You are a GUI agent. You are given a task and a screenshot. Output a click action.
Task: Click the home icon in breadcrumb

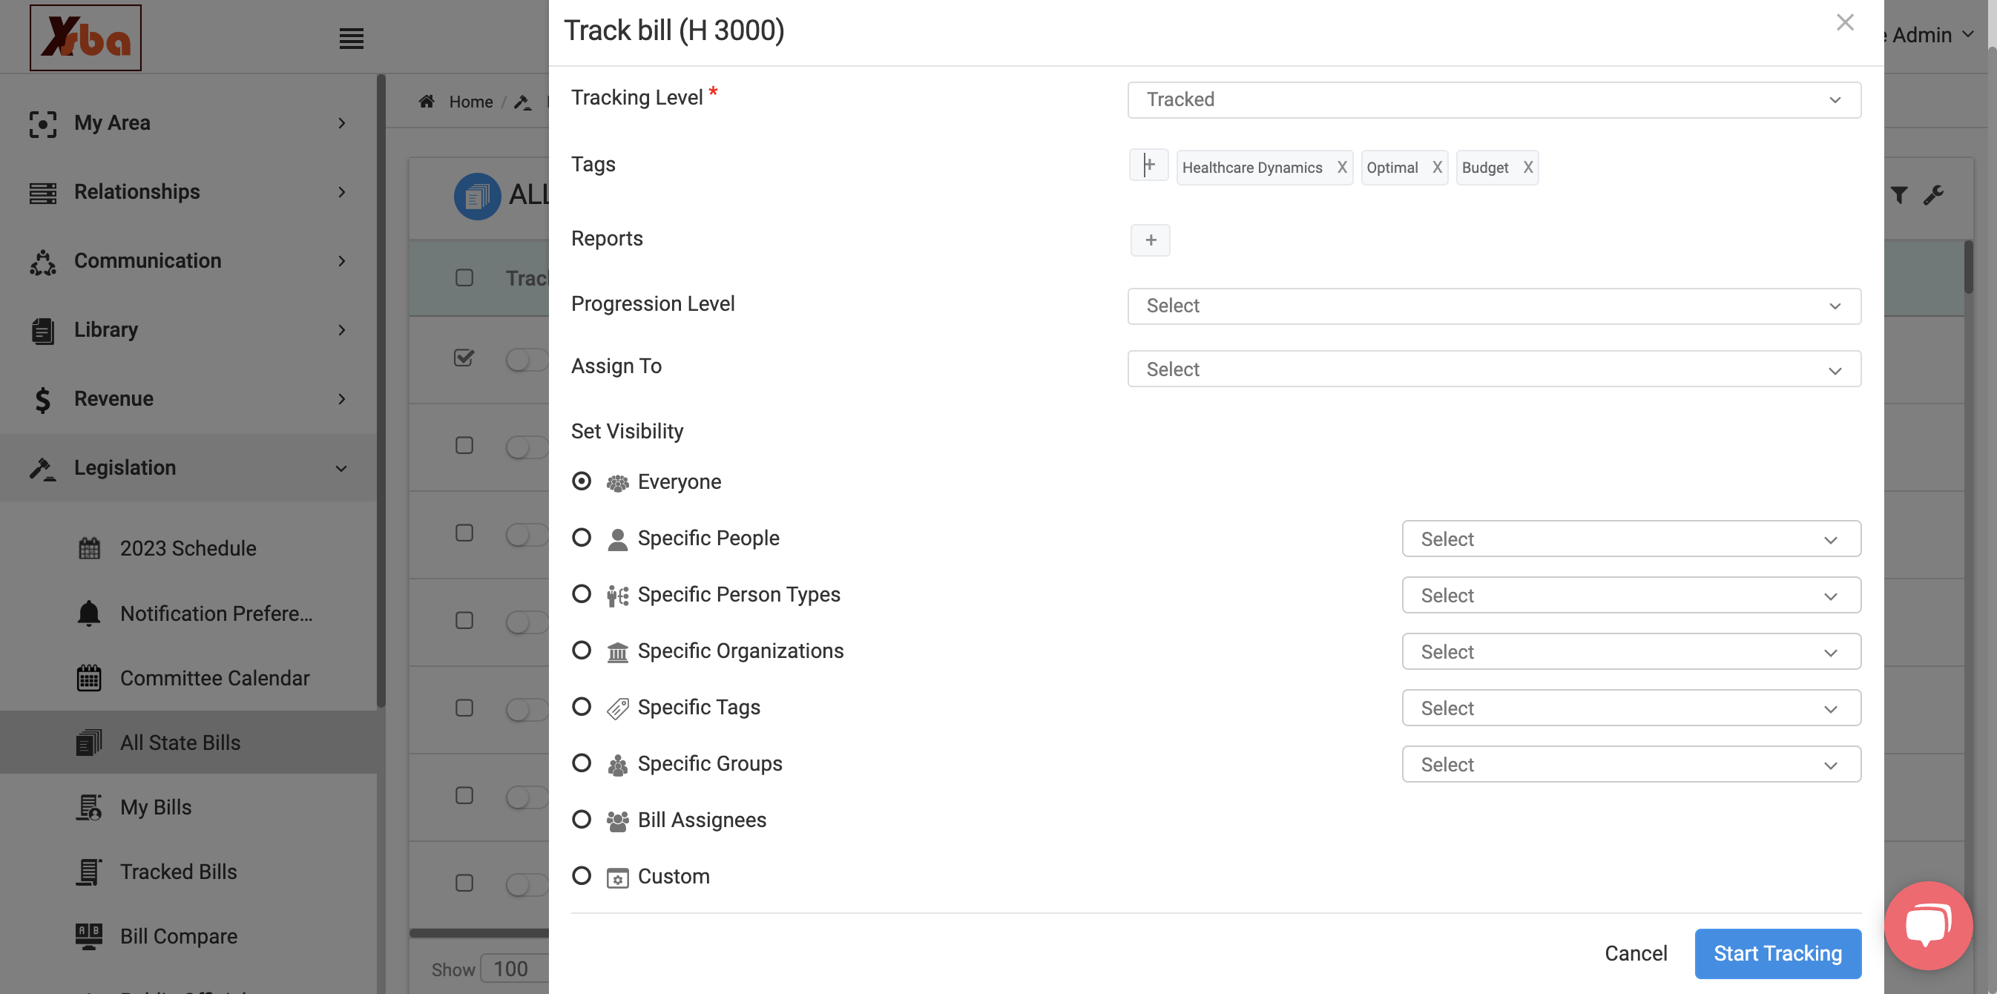click(427, 102)
